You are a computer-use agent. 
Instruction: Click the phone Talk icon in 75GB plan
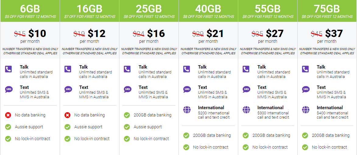tap(305, 69)
